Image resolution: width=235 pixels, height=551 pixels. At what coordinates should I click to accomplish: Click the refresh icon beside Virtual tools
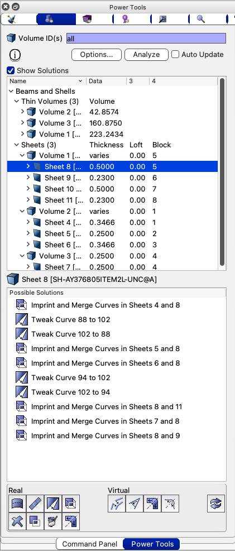coord(215,504)
